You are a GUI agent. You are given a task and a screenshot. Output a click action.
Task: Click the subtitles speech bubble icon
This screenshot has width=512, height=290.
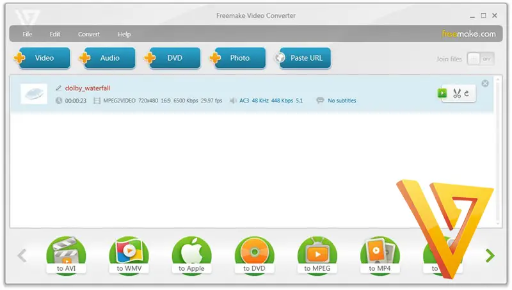point(321,101)
